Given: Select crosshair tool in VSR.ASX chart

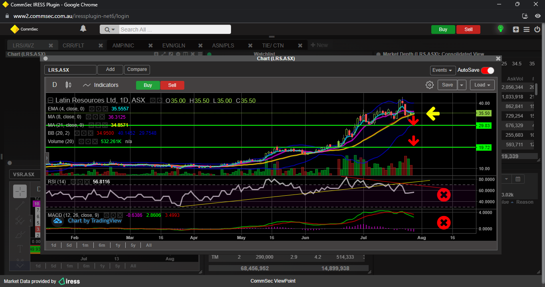Looking at the screenshot, I should pyautogui.click(x=20, y=191).
